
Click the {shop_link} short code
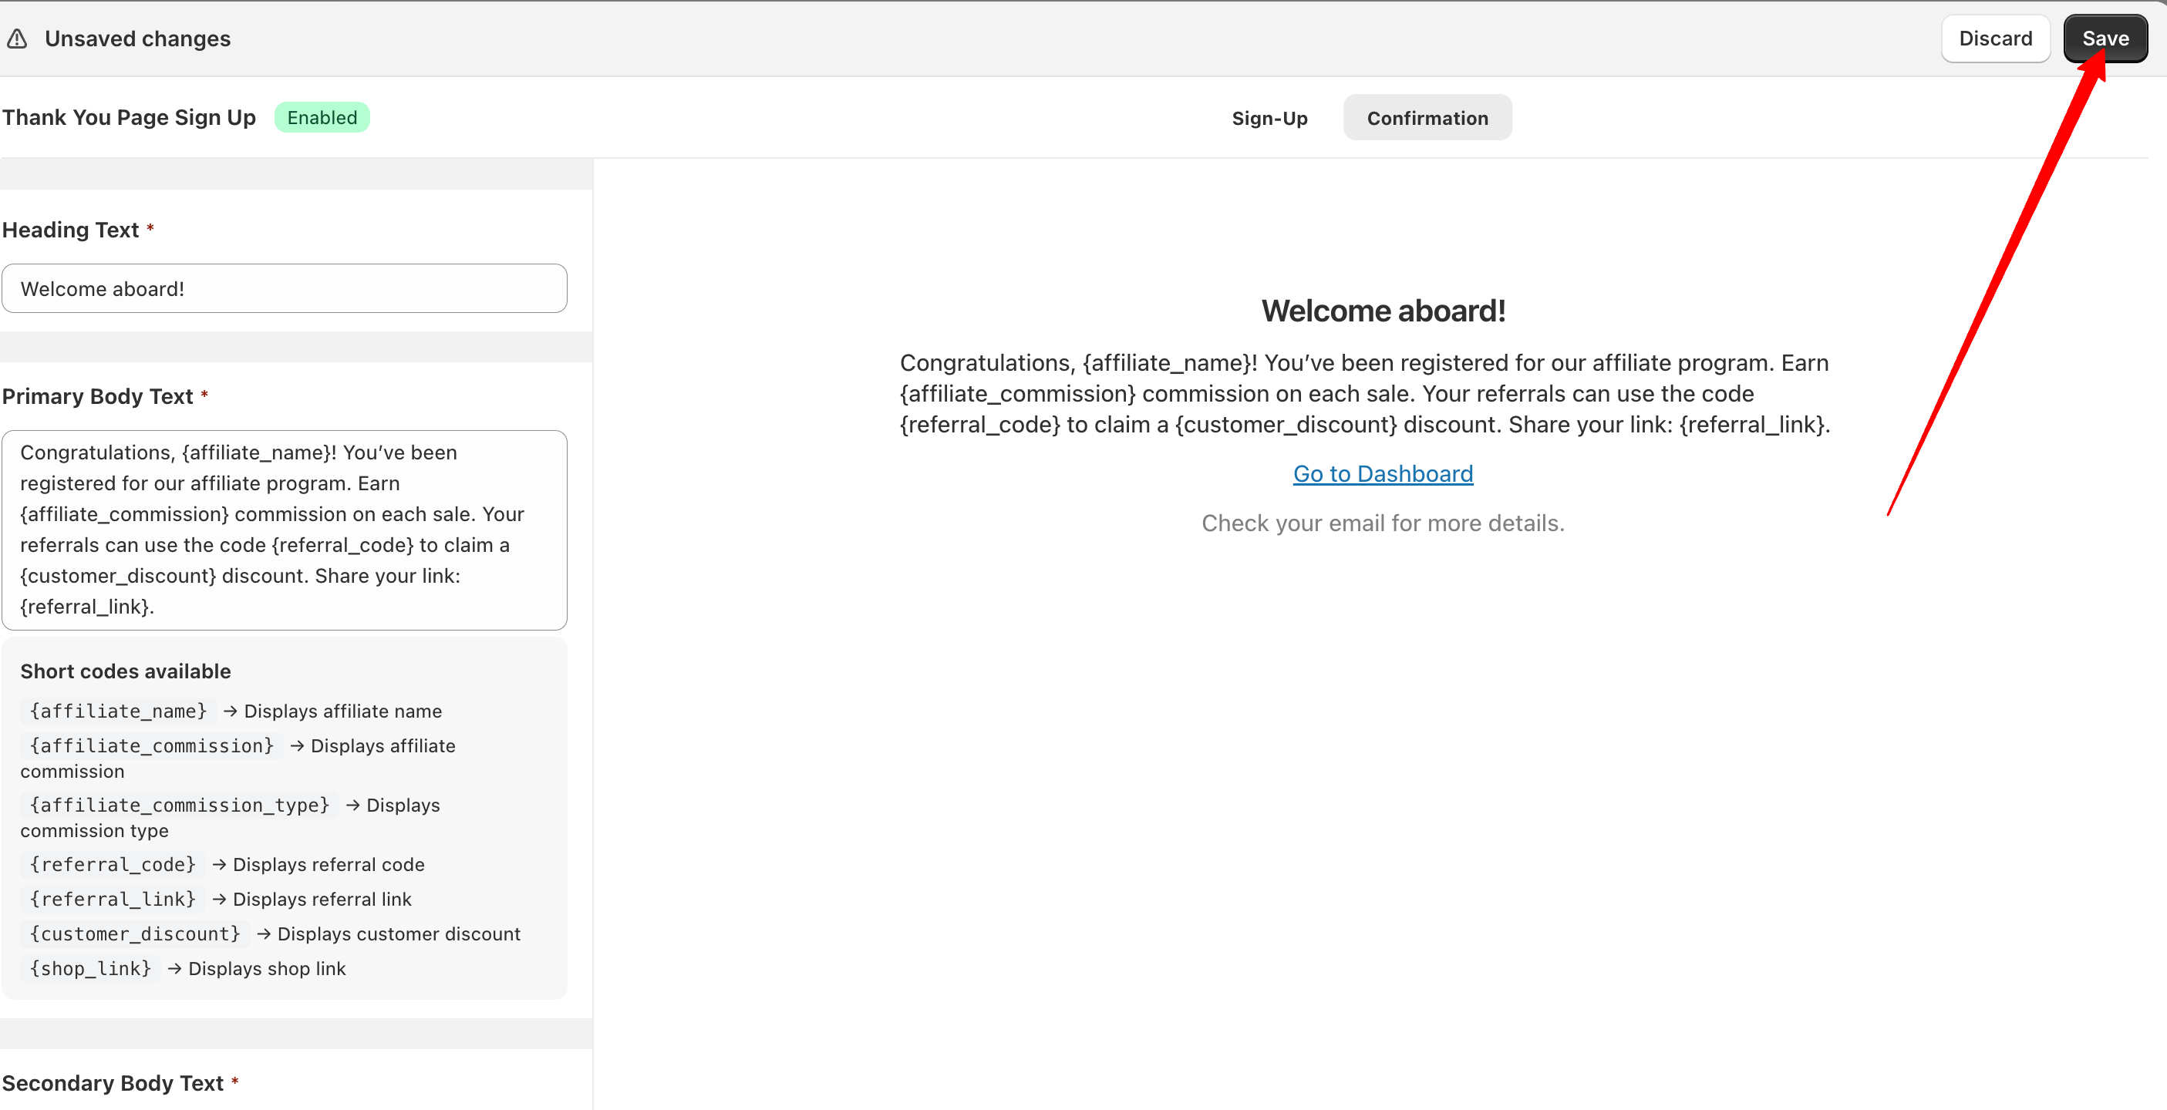point(90,969)
